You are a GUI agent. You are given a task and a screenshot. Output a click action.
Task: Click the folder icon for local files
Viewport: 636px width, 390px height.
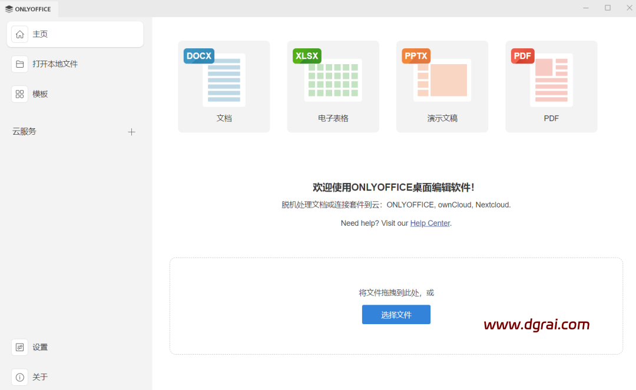20,64
